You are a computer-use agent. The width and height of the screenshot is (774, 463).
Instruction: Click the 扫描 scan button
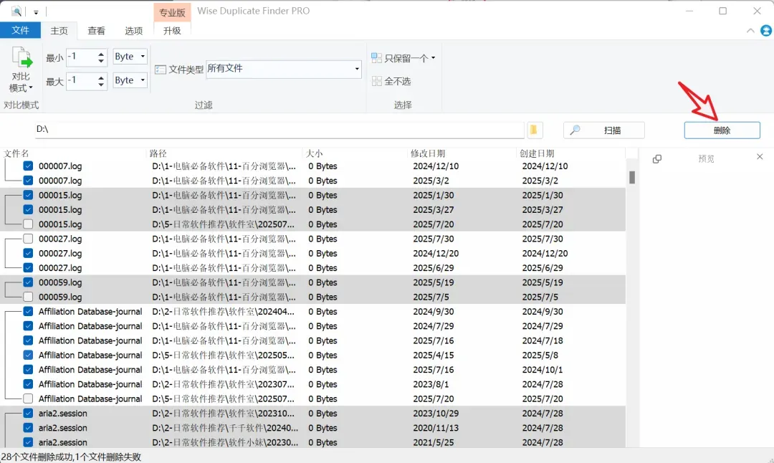603,130
